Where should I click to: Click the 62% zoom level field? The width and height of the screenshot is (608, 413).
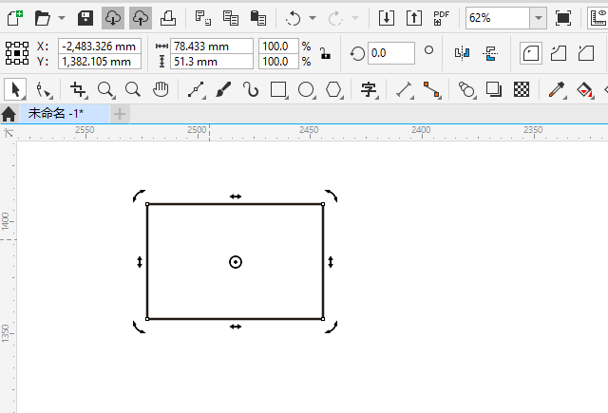click(498, 18)
